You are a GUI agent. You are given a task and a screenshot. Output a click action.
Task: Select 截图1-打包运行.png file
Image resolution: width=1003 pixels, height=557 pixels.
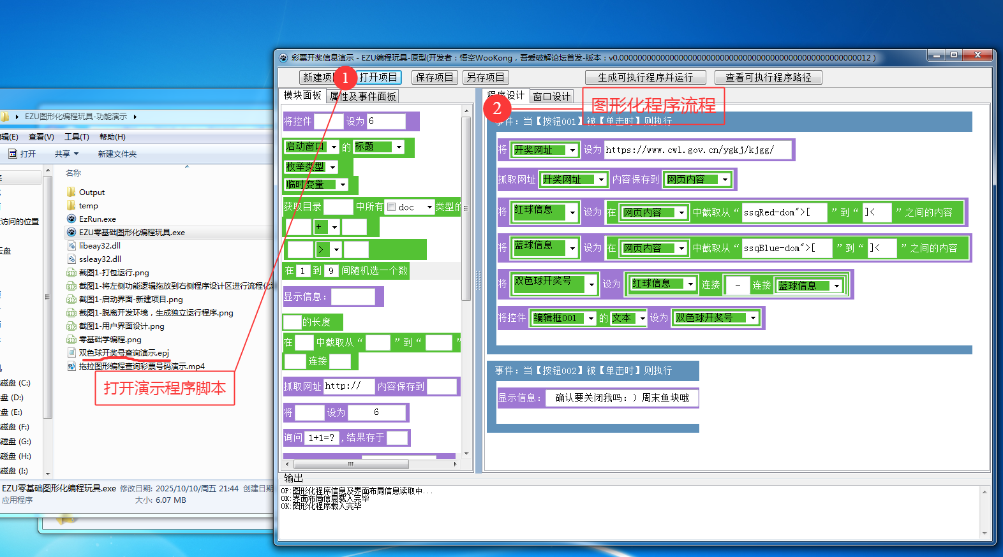click(114, 272)
